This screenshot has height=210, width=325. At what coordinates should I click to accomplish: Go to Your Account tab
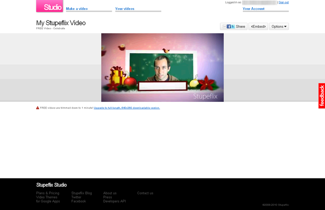click(x=253, y=9)
